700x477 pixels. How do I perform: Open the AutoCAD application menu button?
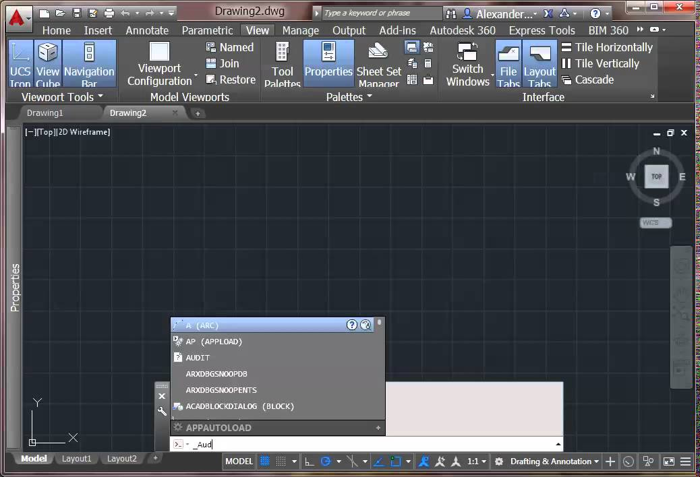(x=18, y=19)
